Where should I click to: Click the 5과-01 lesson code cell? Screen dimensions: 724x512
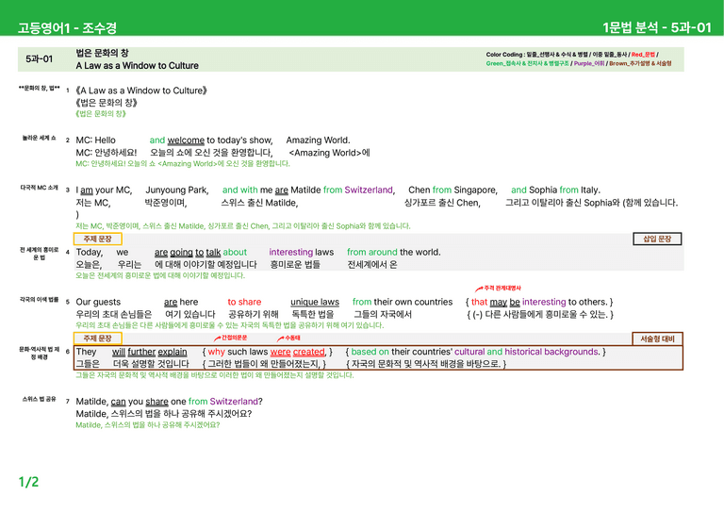[40, 59]
